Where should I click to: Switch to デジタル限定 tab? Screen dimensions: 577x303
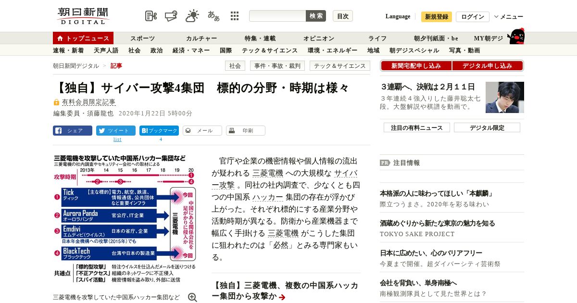click(x=487, y=127)
